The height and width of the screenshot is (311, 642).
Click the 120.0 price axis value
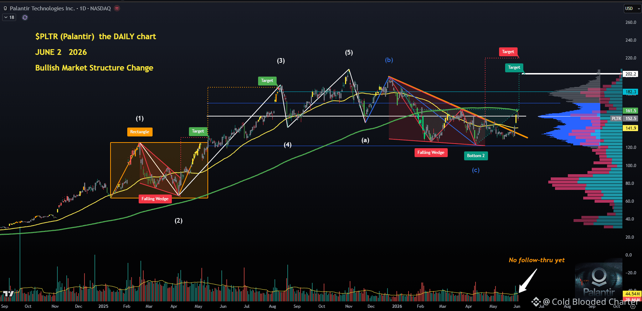pos(631,147)
